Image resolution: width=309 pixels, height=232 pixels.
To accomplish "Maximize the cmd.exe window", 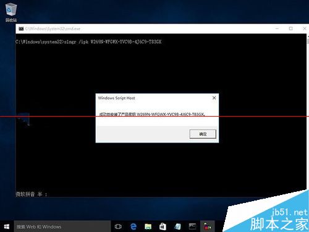I will tap(290, 28).
